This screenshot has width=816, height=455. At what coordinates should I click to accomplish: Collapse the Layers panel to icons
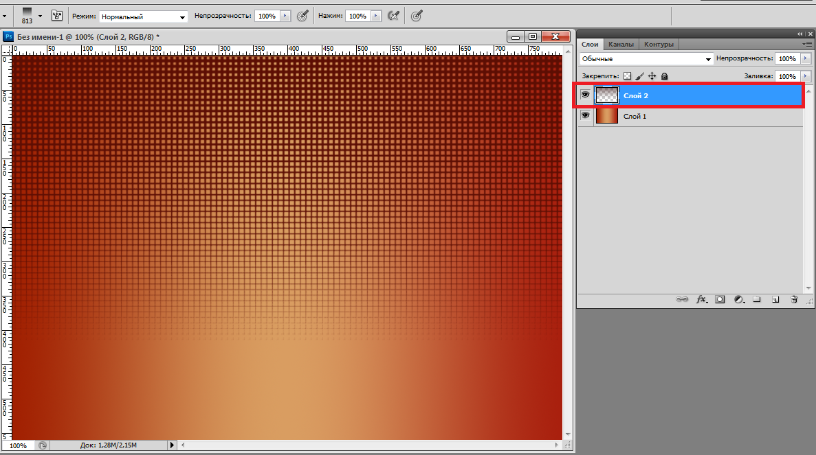[800, 34]
